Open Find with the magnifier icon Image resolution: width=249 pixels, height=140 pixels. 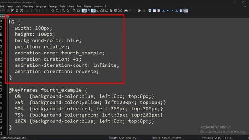[x=53, y=11]
